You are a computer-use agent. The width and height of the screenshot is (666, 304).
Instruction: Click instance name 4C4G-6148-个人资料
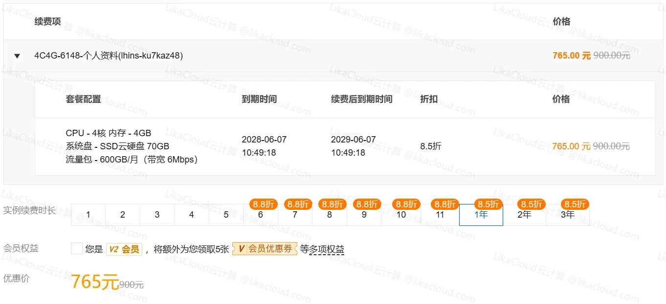click(x=108, y=56)
